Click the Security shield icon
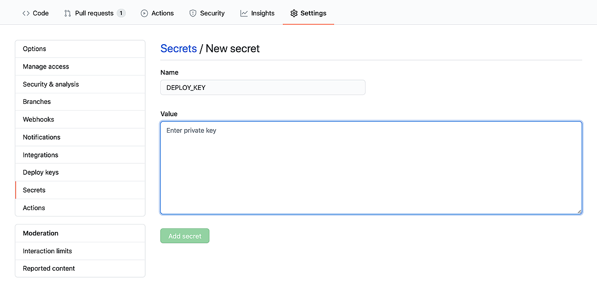Image resolution: width=597 pixels, height=298 pixels. (x=193, y=13)
